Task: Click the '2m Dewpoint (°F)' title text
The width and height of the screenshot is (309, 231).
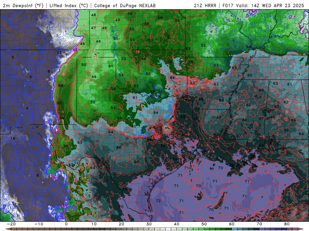Action: click(x=23, y=5)
